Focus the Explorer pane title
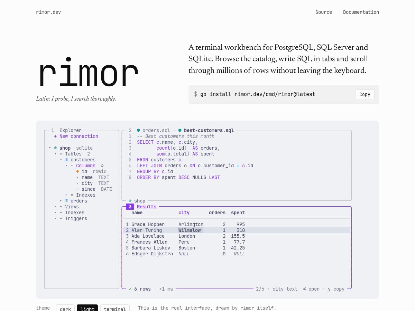Image resolution: width=415 pixels, height=311 pixels. tap(71, 130)
